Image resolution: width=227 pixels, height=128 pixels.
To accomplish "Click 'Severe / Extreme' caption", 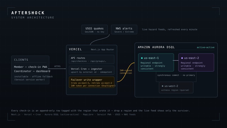I will (124, 32).
